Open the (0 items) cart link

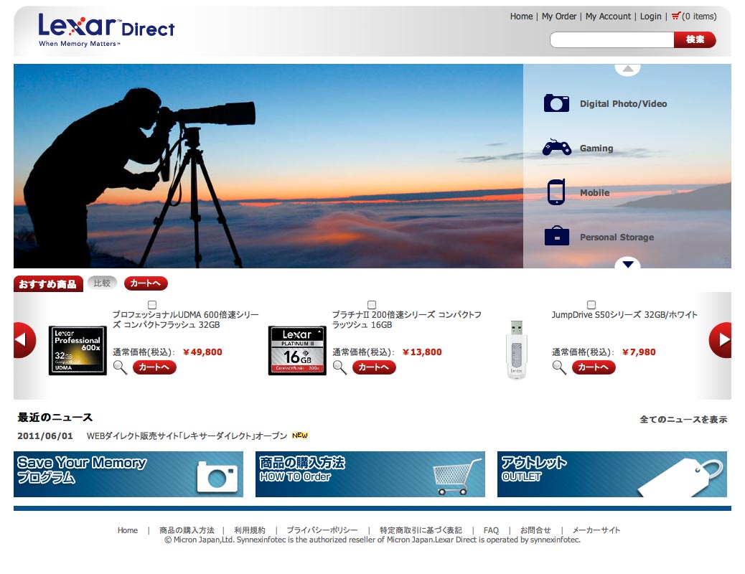click(699, 17)
